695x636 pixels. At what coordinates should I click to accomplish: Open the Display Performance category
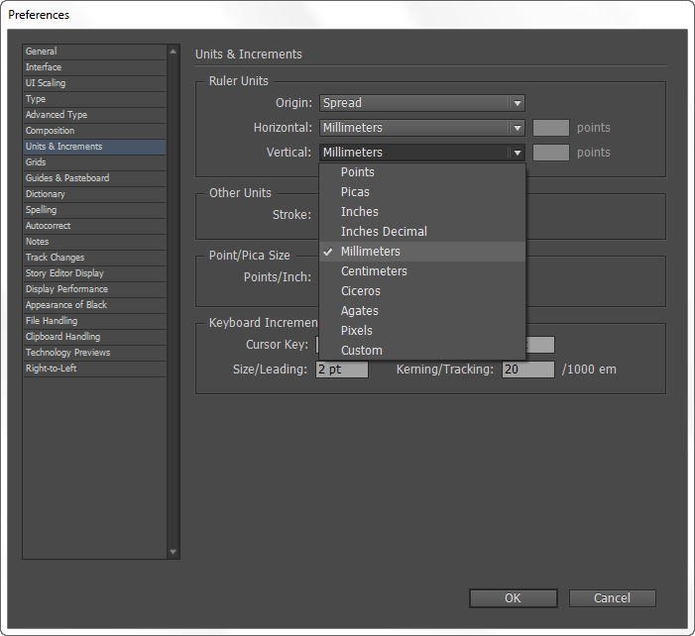(66, 289)
